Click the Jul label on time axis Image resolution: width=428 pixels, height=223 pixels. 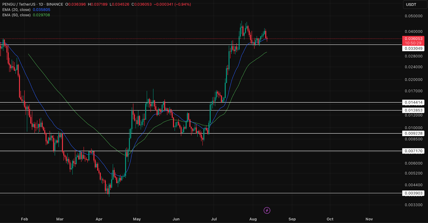click(214, 219)
